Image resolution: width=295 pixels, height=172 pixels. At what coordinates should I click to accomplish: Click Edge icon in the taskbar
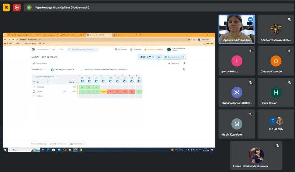point(48,150)
